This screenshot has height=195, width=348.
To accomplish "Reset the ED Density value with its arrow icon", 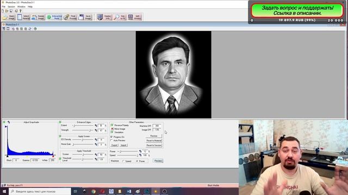I will coord(96,140).
